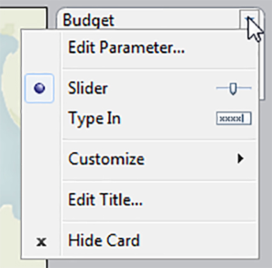Select the Slider radio bullet
The width and height of the screenshot is (272, 268).
click(x=40, y=88)
